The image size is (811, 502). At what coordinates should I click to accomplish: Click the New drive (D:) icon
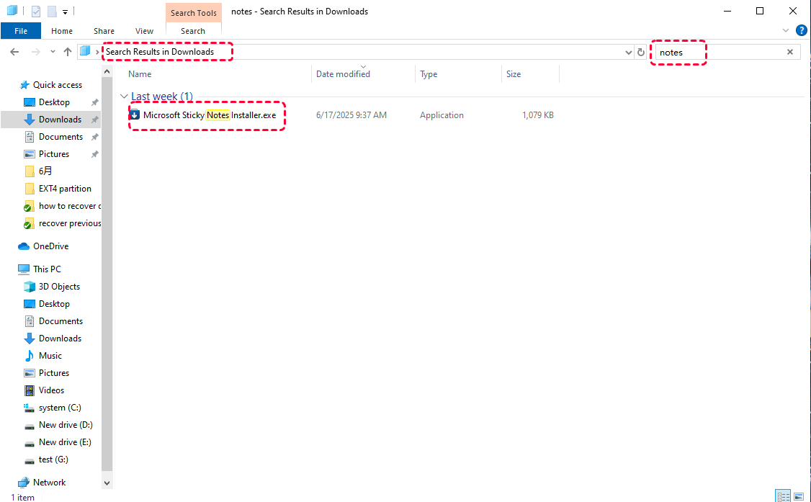point(30,426)
